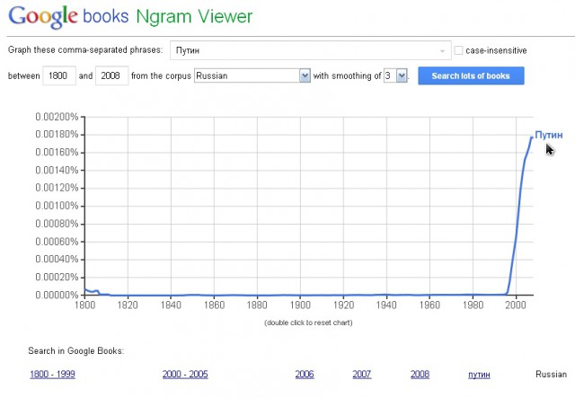The width and height of the screenshot is (575, 398).
Task: Click Search lots of books button
Action: [x=471, y=75]
